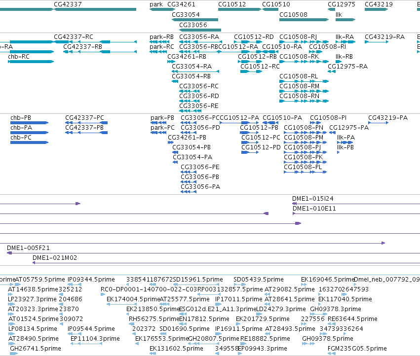Click the Ilk-RB transcript label

pos(344,57)
